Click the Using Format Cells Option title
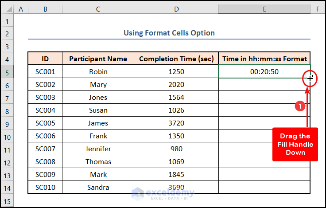The width and height of the screenshot is (326, 208). coord(169,33)
